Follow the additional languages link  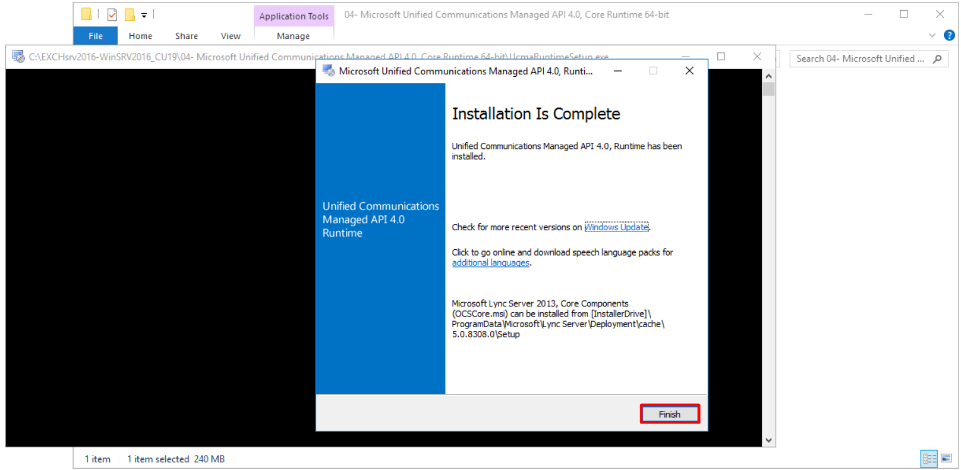491,263
